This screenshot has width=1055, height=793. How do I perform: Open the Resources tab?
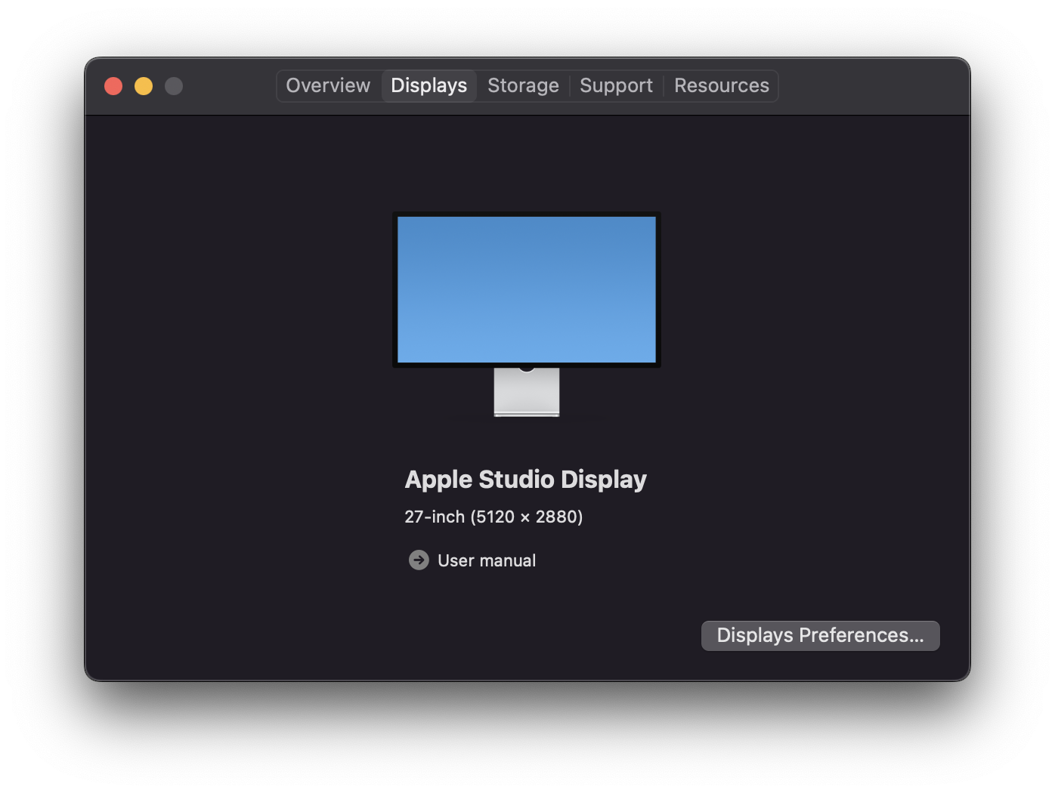tap(721, 85)
